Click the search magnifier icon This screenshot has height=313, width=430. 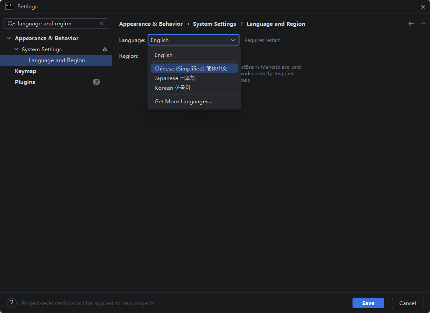(11, 24)
